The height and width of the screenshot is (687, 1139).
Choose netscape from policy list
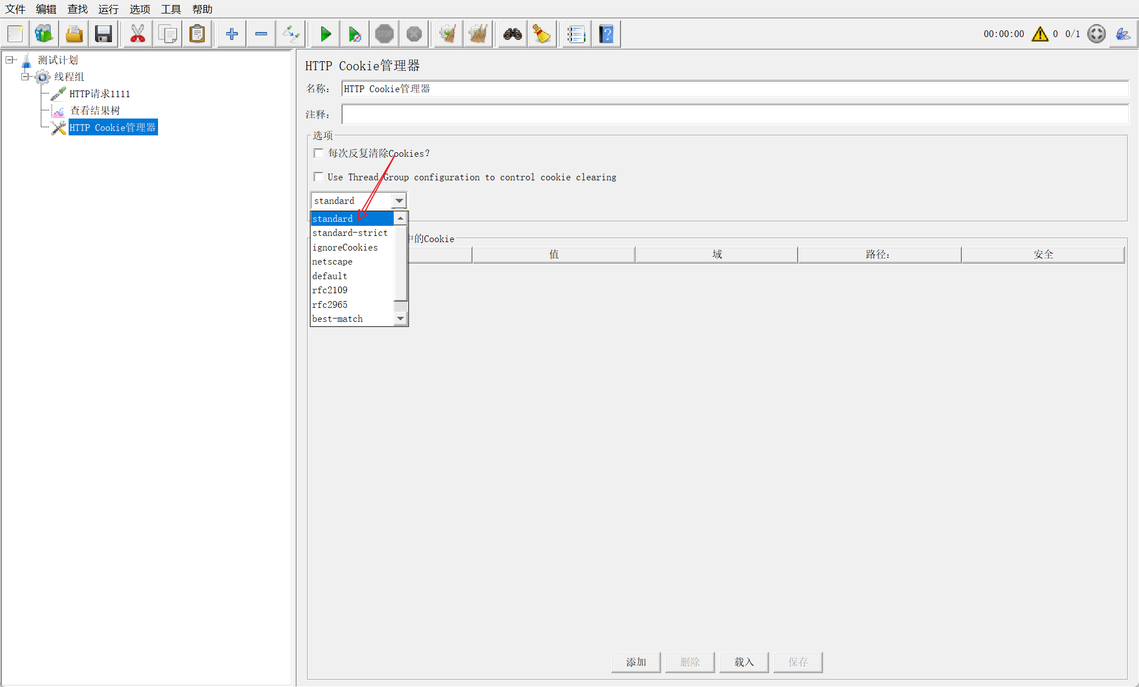(x=352, y=262)
